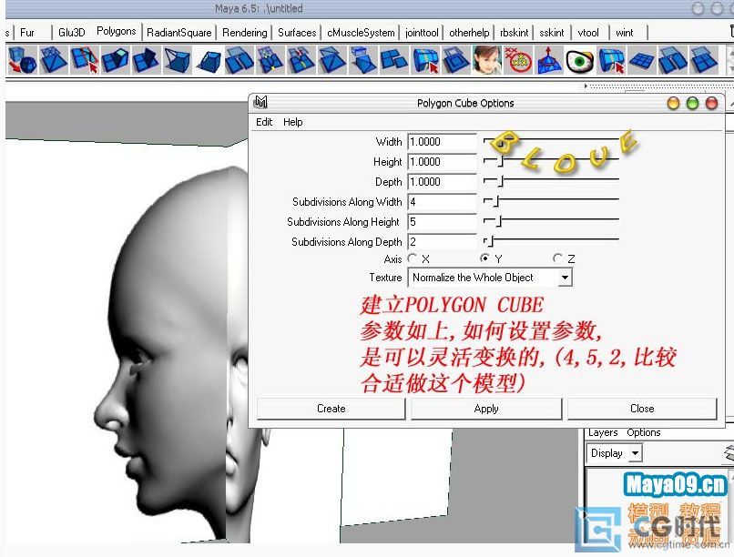Click the Subdivisions Along Depth slider
The width and height of the screenshot is (734, 557).
coord(551,241)
